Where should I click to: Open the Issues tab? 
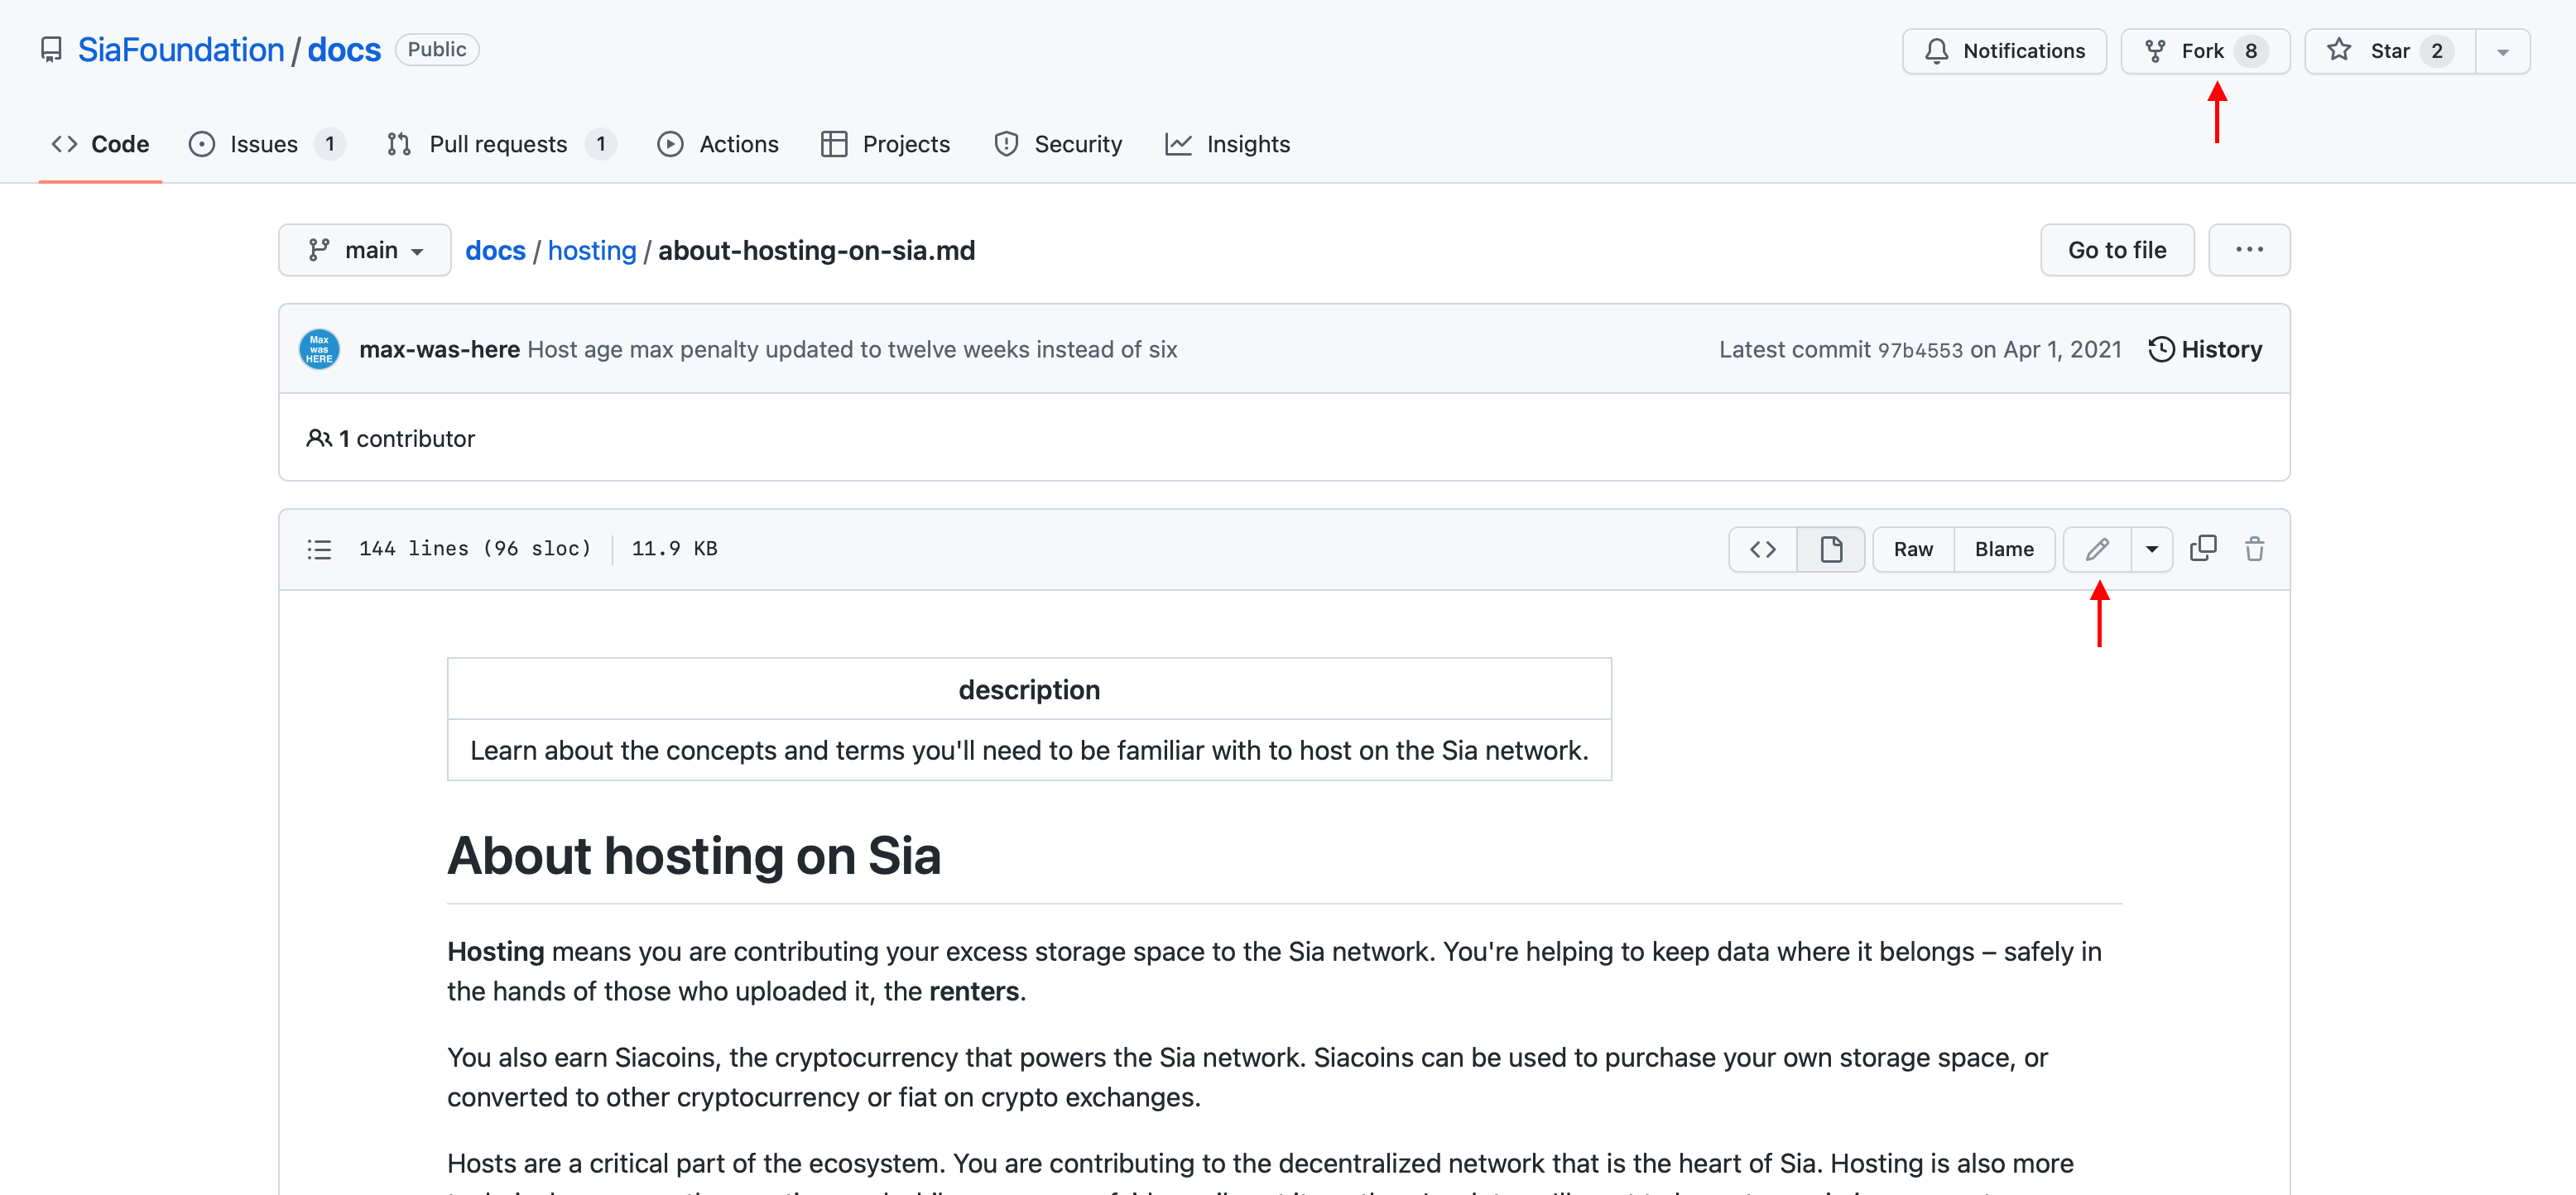click(x=264, y=144)
